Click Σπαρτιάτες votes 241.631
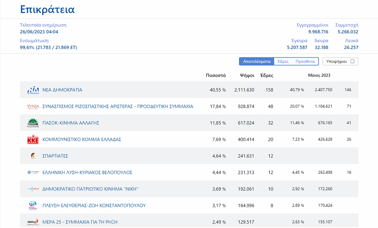 pyautogui.click(x=246, y=156)
